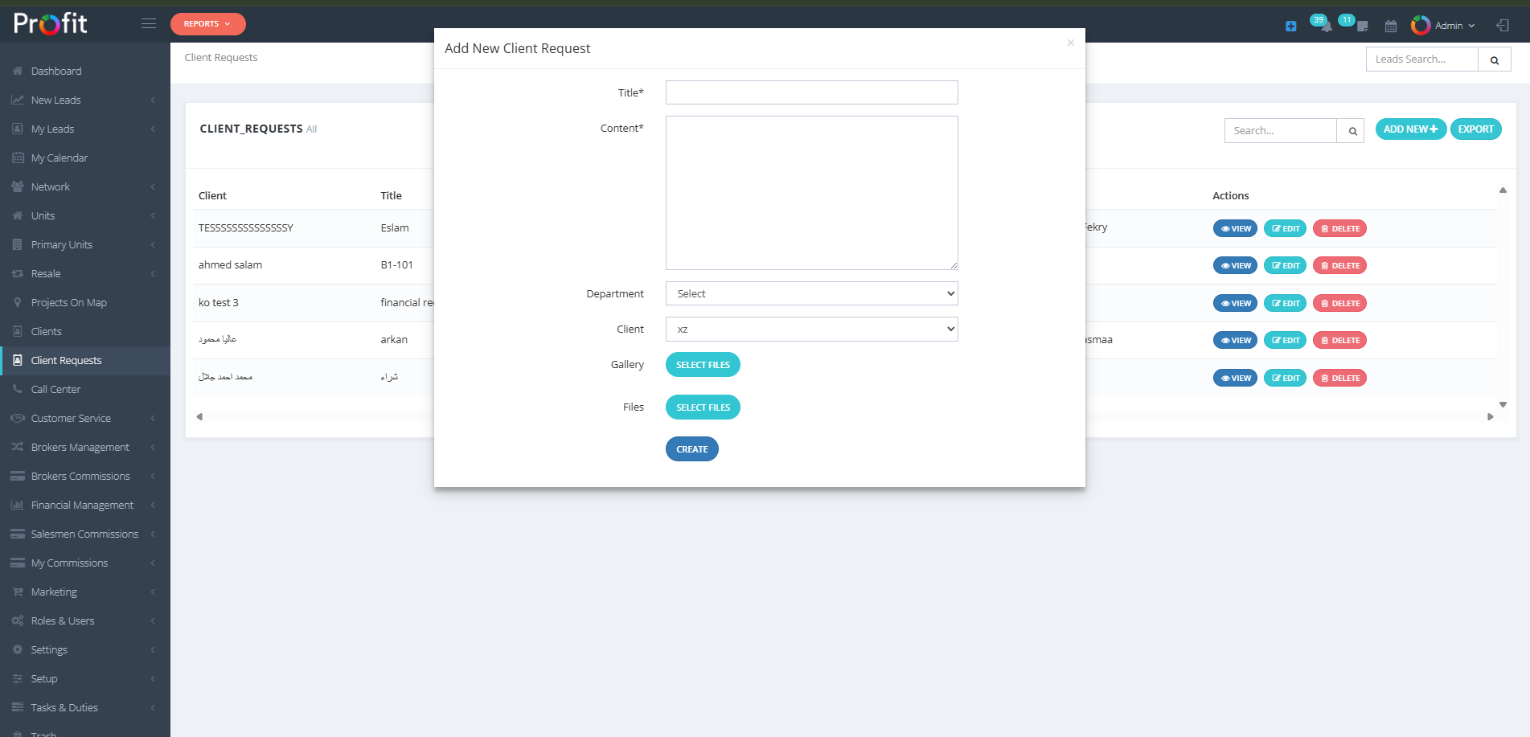Click SELECT FILES next to Gallery
This screenshot has width=1530, height=737.
point(702,364)
